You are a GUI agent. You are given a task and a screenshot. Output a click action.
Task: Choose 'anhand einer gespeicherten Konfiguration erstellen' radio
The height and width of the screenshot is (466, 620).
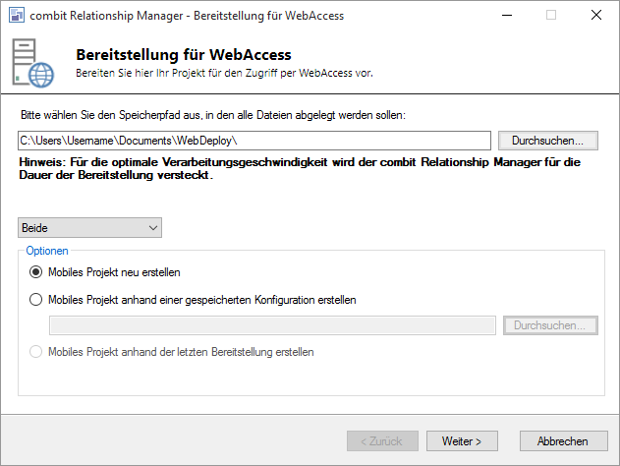[x=37, y=300]
